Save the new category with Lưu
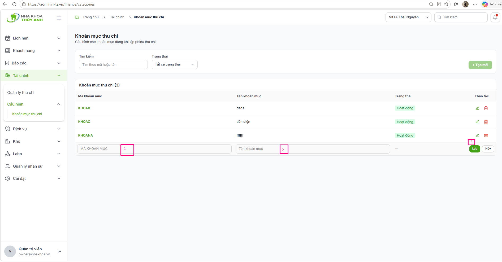The width and height of the screenshot is (502, 262). tap(475, 149)
